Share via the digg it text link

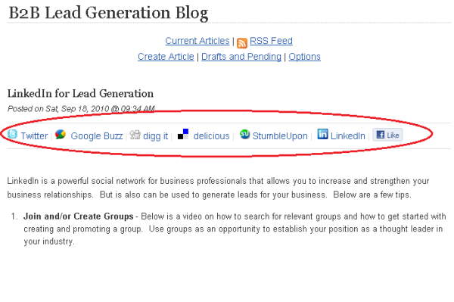pos(155,135)
